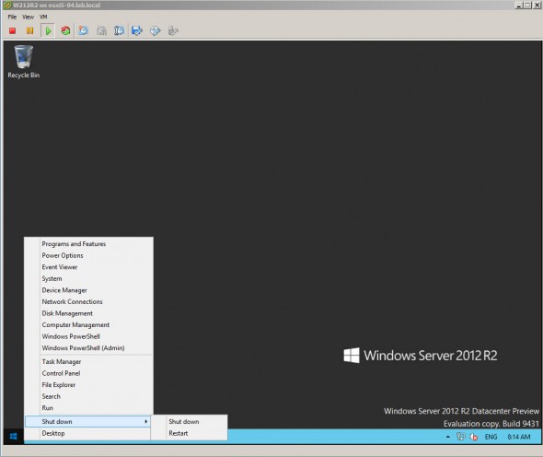Select Search in context menu

(88, 396)
